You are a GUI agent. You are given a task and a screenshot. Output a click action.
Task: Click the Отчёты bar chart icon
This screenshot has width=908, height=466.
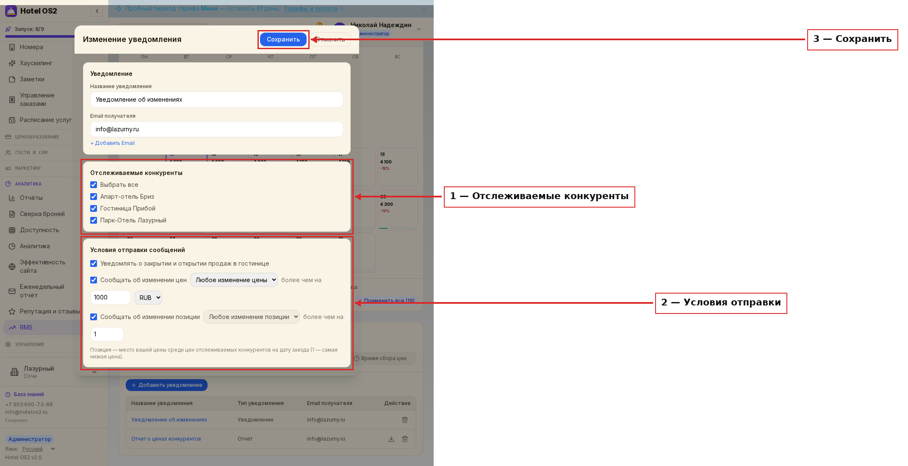[x=12, y=198]
